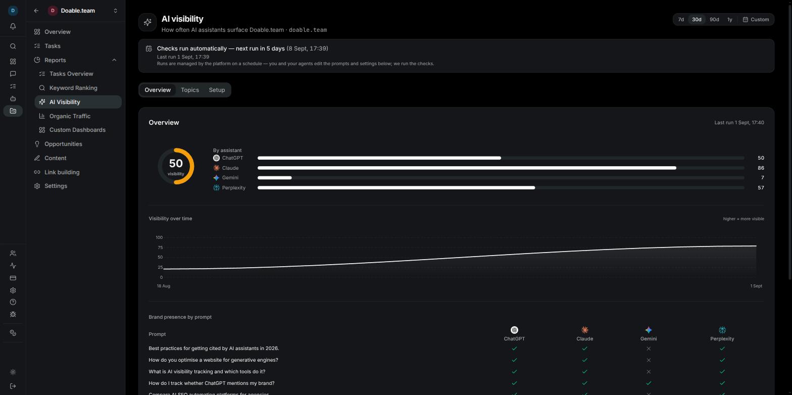Click the ChatGPT logo in prompt table header
792x395 pixels.
[x=514, y=330]
